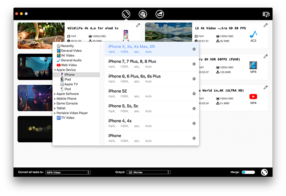This screenshot has width=286, height=196.
Task: Select General Audio category
Action: pyautogui.click(x=69, y=60)
